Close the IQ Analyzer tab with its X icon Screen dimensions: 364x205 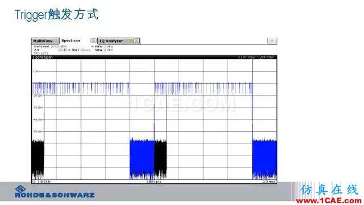[x=136, y=40]
